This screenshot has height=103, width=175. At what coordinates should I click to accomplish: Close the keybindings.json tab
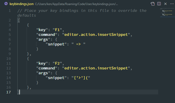coord(165,4)
